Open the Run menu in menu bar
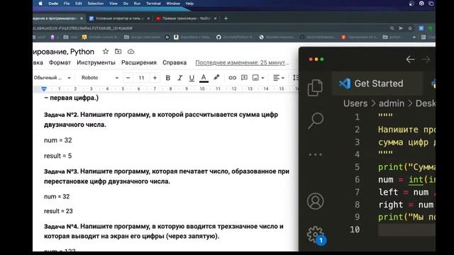 pyautogui.click(x=137, y=4)
